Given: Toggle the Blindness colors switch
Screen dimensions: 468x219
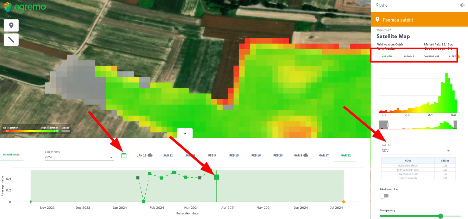Looking at the screenshot, I should pyautogui.click(x=384, y=196).
